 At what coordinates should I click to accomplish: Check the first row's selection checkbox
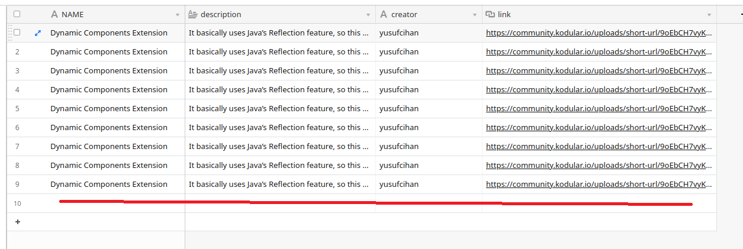(x=17, y=33)
